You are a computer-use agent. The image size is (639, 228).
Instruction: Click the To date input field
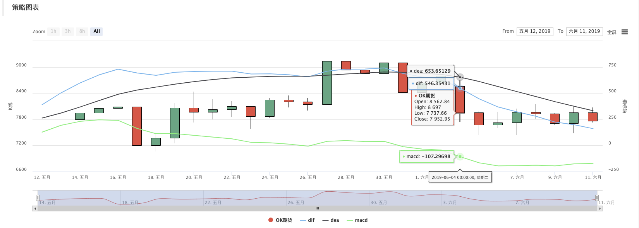[x=584, y=31]
